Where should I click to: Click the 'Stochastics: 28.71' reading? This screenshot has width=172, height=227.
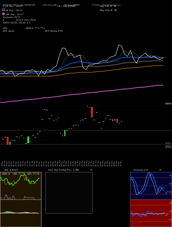[x=11, y=17]
